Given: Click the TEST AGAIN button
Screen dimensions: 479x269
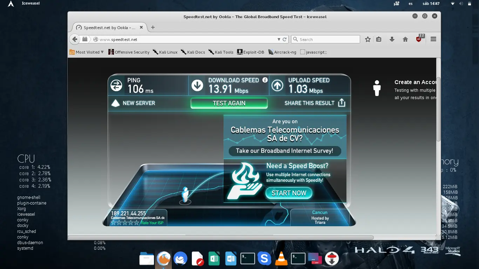Looking at the screenshot, I should coord(229,103).
